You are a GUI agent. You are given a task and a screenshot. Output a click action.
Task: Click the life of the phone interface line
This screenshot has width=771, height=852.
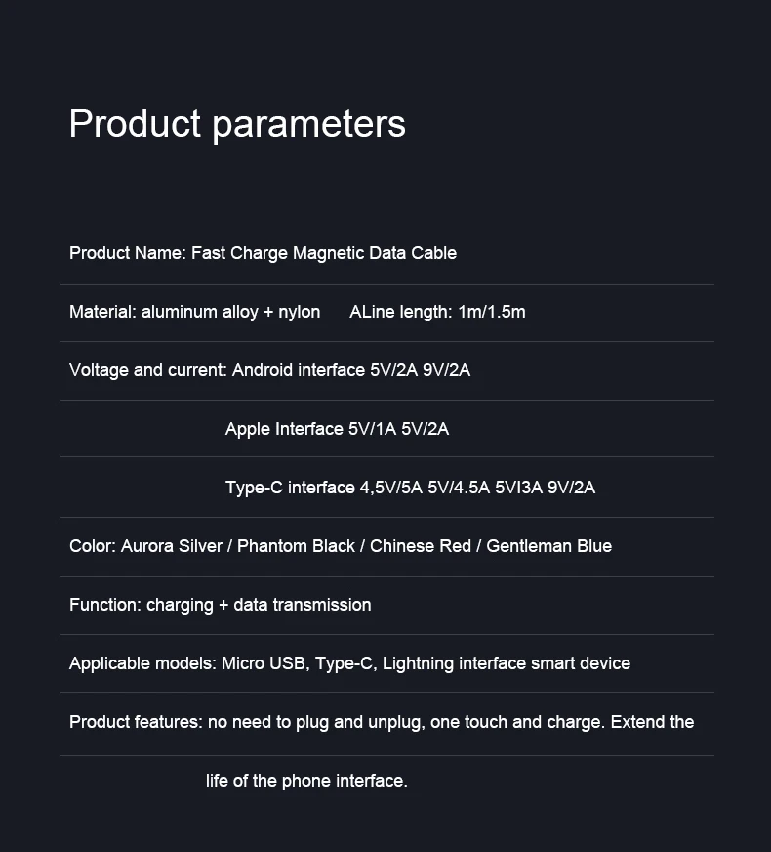tap(306, 782)
